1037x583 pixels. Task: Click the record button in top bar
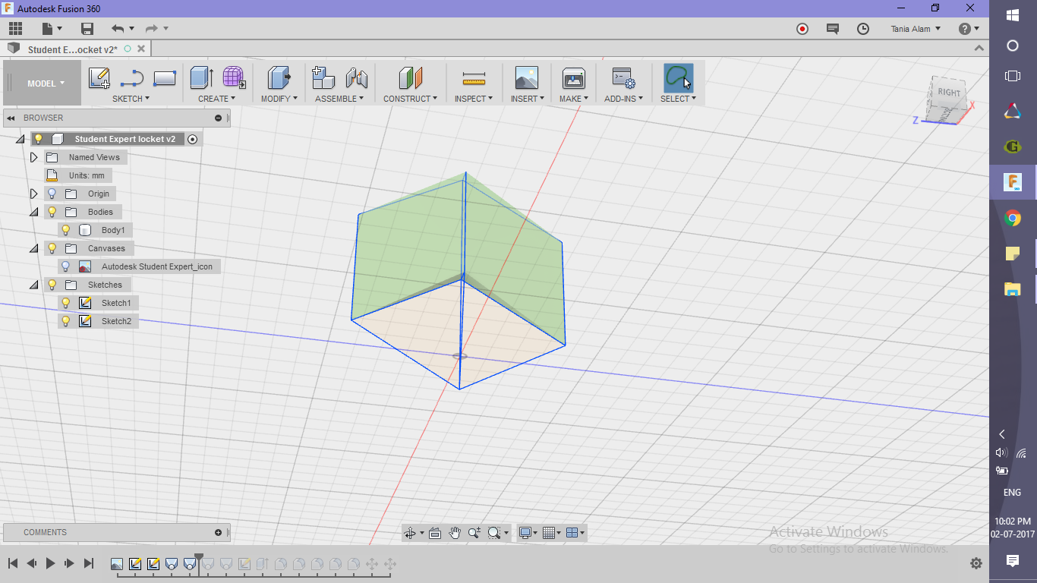[x=802, y=29]
